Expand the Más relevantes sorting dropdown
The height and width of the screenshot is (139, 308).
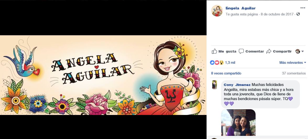(x=293, y=63)
